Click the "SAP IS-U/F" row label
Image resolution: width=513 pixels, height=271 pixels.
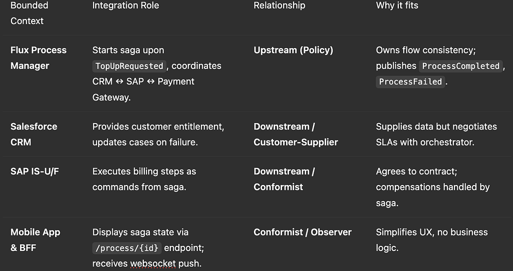[x=35, y=171]
